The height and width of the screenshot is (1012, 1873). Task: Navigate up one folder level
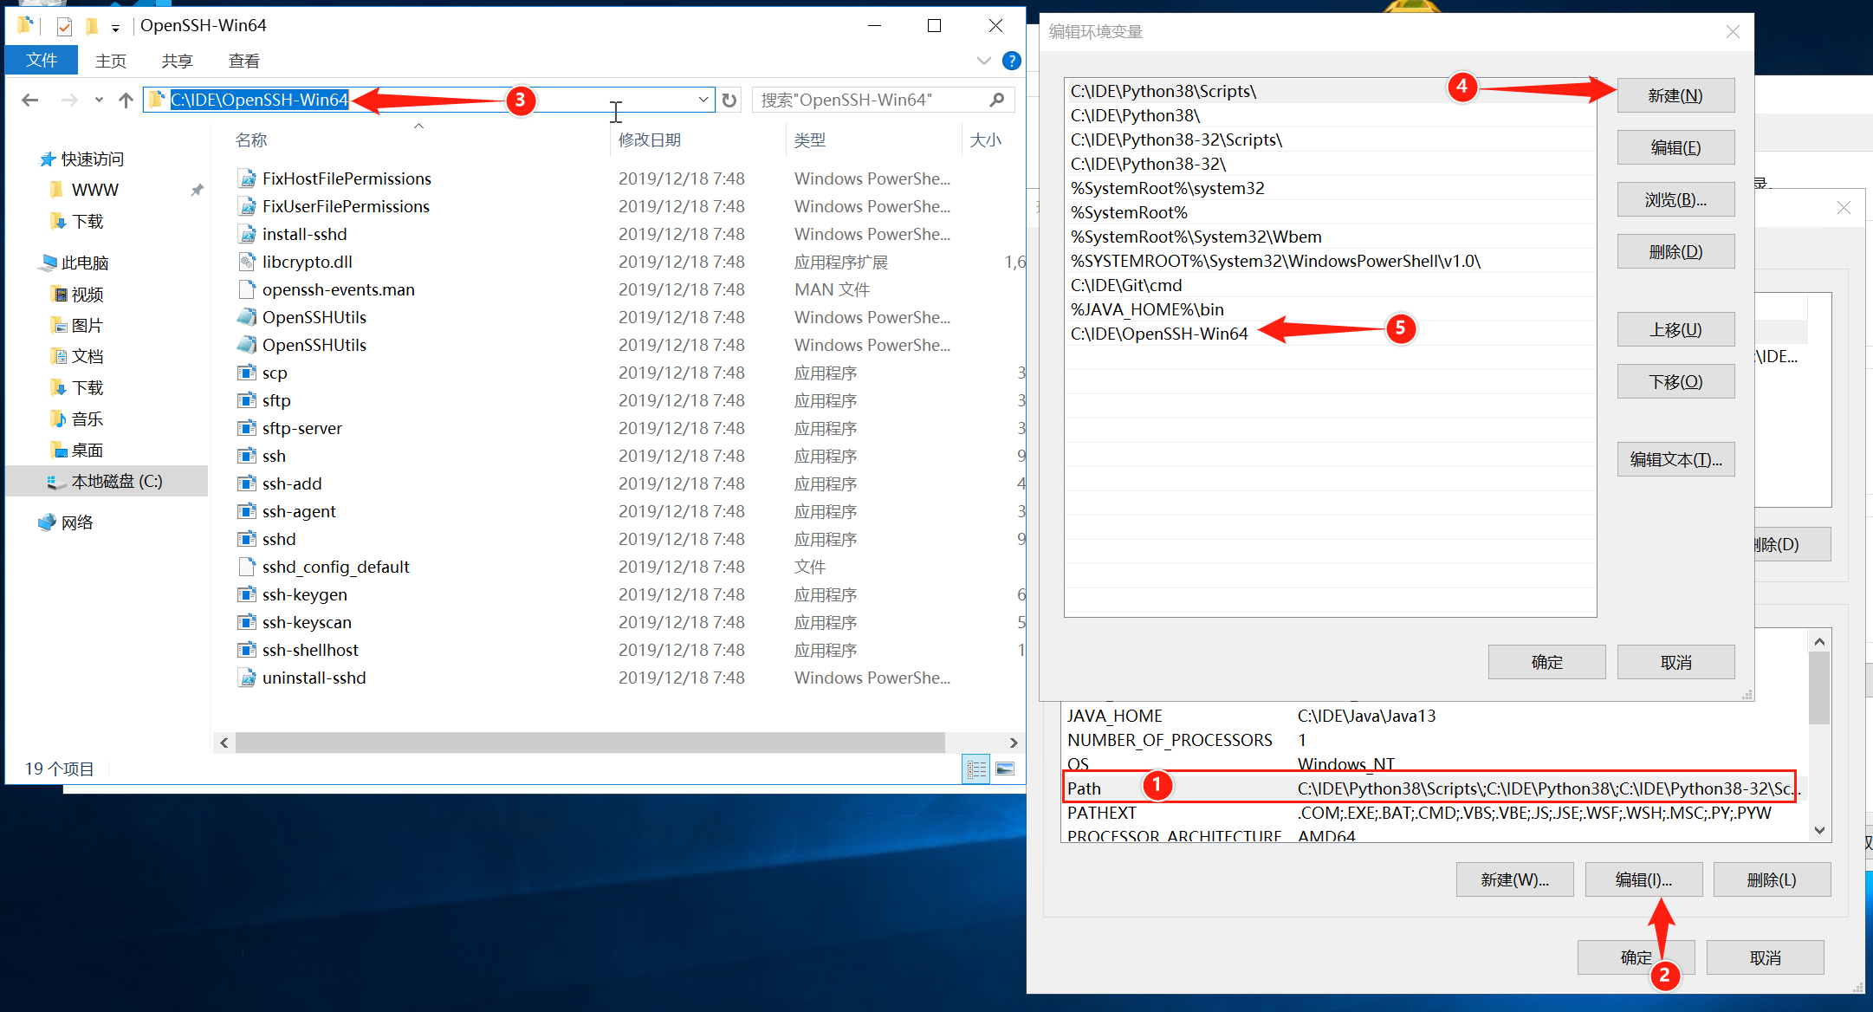point(126,100)
